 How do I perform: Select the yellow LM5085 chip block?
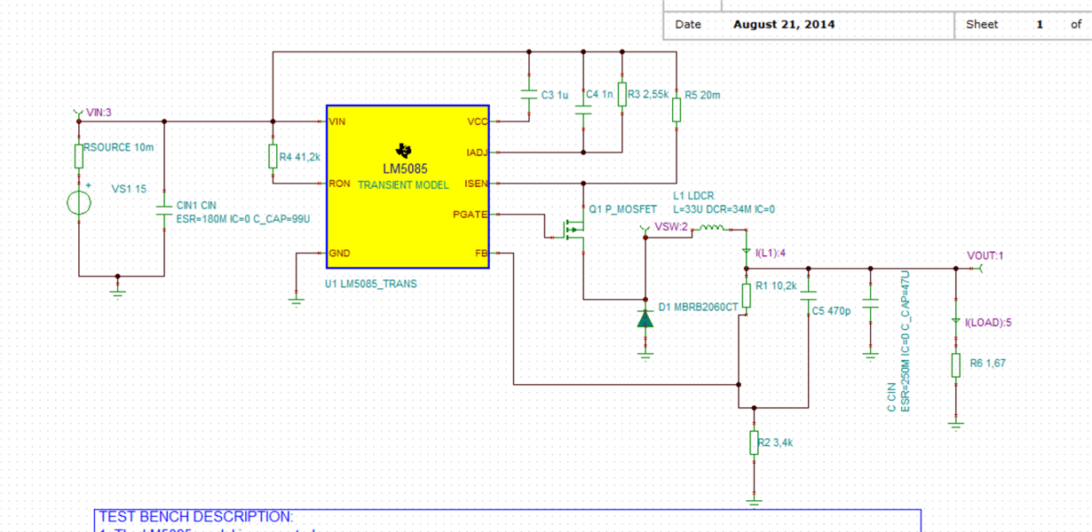408,186
